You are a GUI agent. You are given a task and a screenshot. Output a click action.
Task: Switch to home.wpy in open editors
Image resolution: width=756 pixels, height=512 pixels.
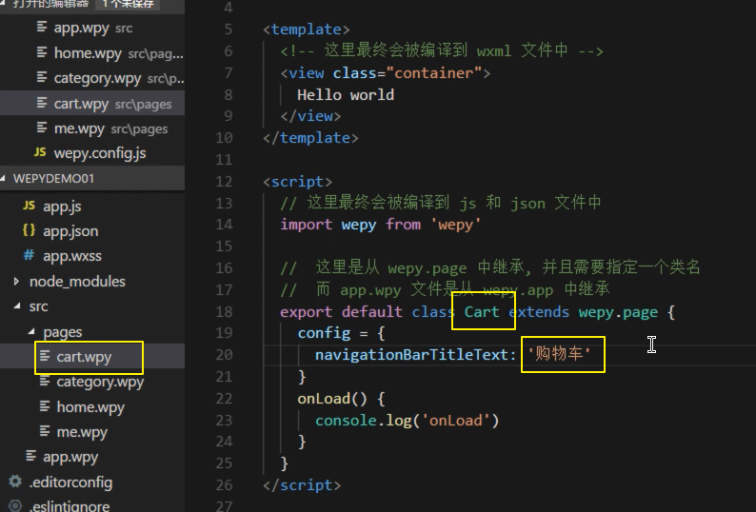click(86, 53)
